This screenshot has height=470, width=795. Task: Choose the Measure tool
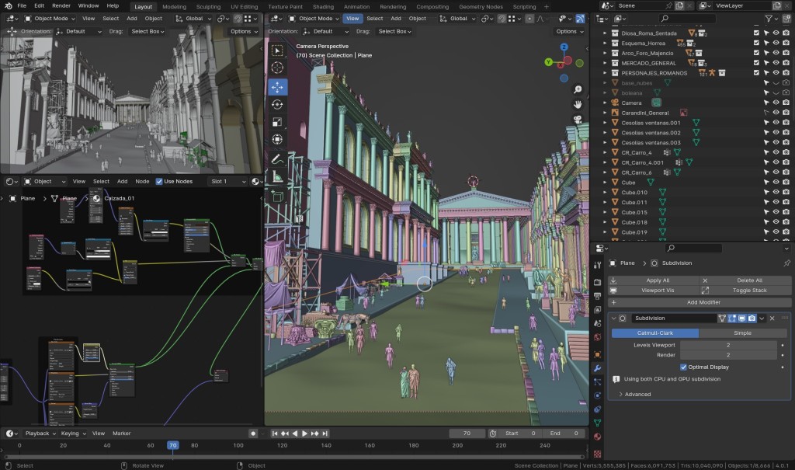(x=277, y=177)
